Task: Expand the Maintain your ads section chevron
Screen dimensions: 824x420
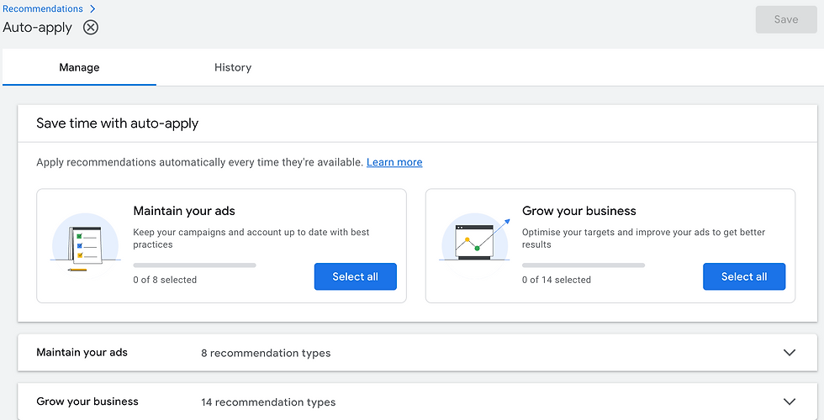Action: (789, 353)
